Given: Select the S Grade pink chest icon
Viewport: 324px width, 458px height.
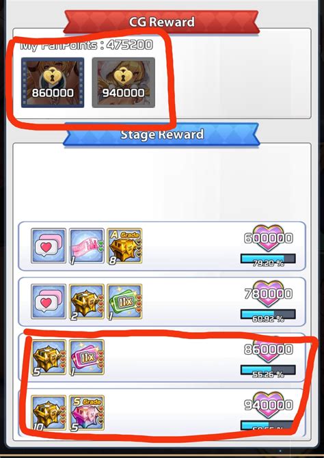Looking at the screenshot, I should 87,413.
